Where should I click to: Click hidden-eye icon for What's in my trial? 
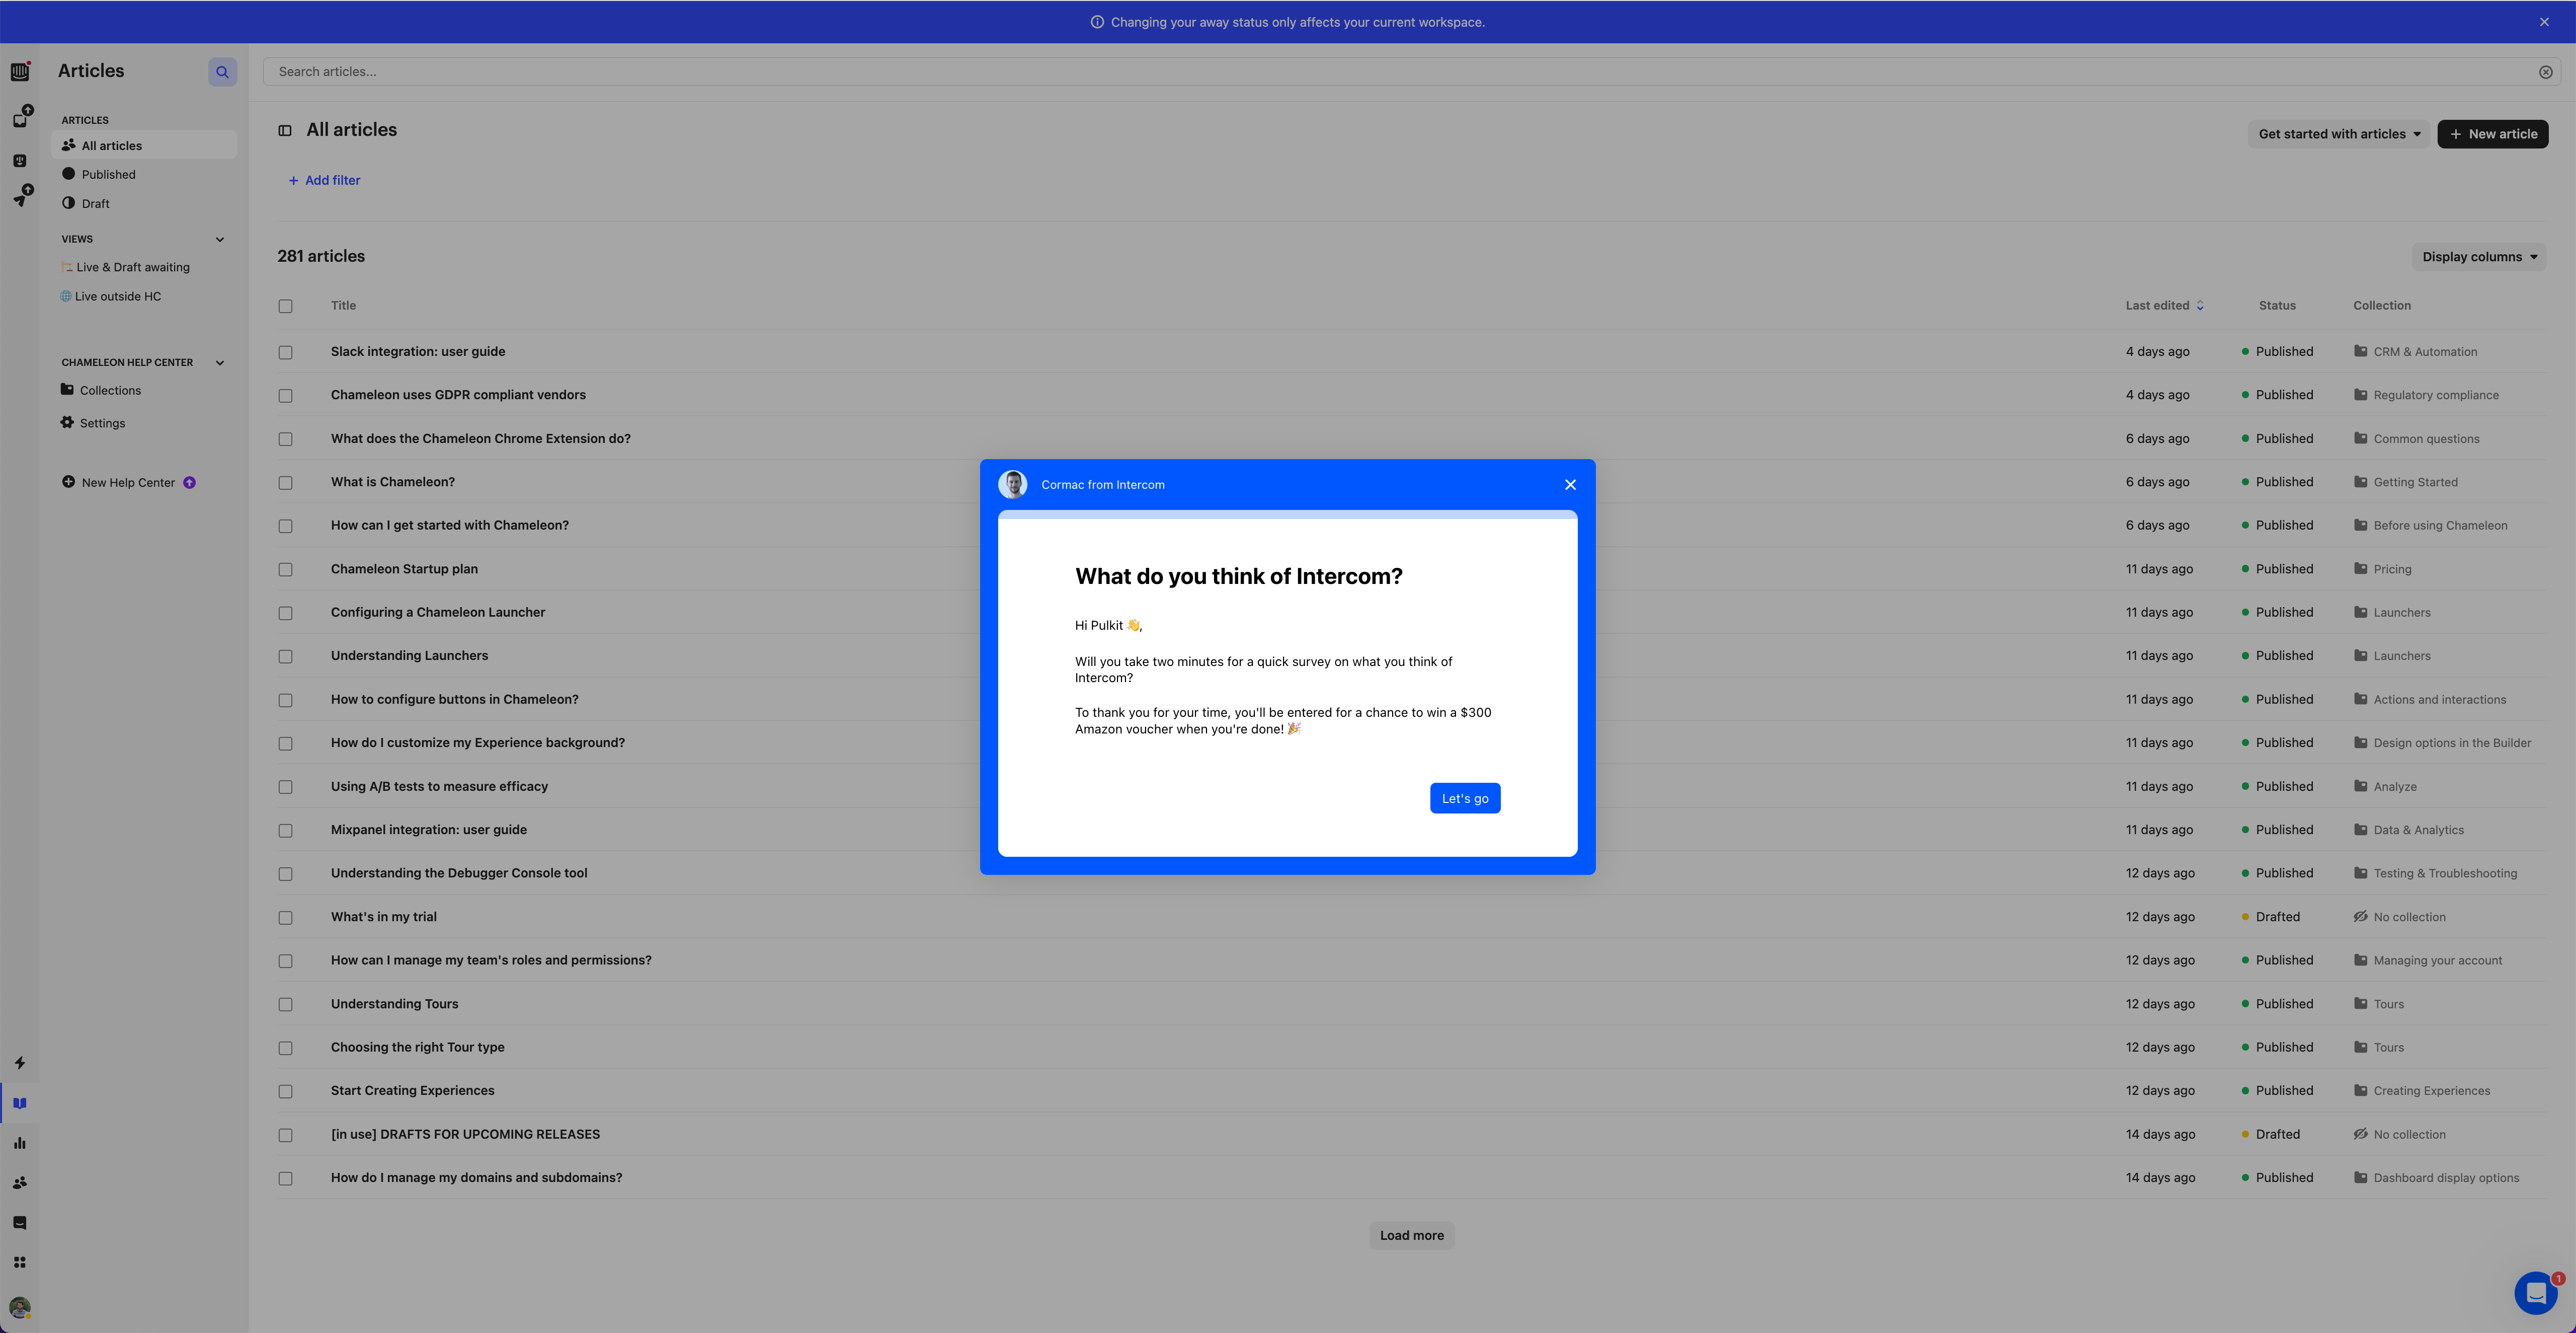pos(2360,917)
